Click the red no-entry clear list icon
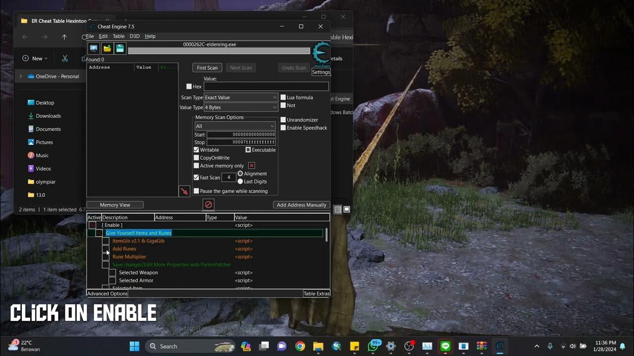The height and width of the screenshot is (356, 634). click(x=209, y=204)
